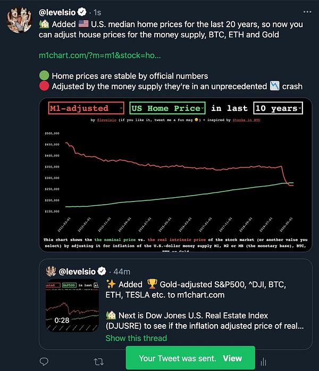Open the US Home Price dropdown
Viewport: 319px width, 371px height.
click(x=167, y=108)
